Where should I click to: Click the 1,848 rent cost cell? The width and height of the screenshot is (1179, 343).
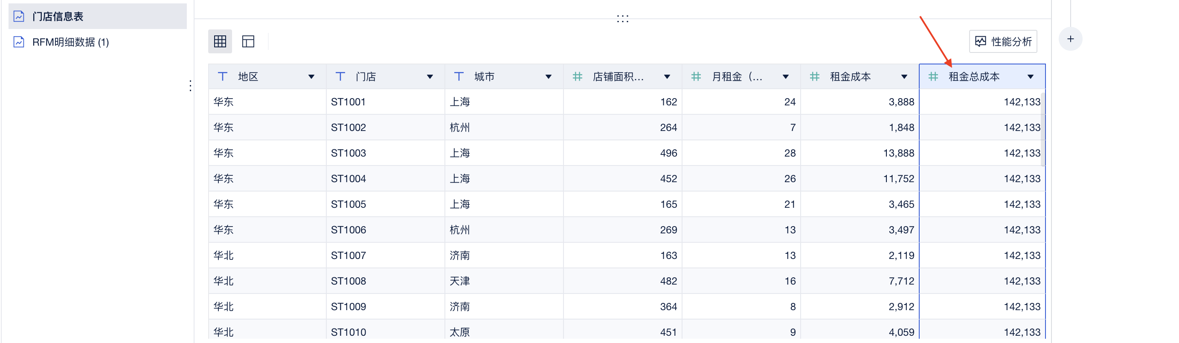tap(860, 127)
